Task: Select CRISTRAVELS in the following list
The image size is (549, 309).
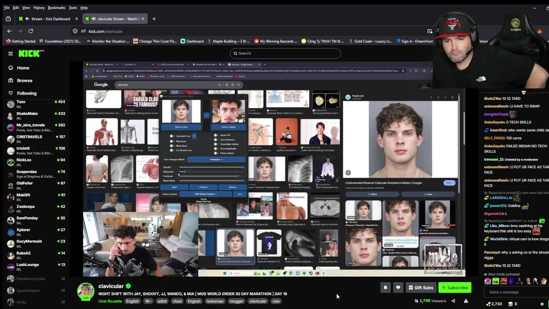Action: (x=36, y=139)
